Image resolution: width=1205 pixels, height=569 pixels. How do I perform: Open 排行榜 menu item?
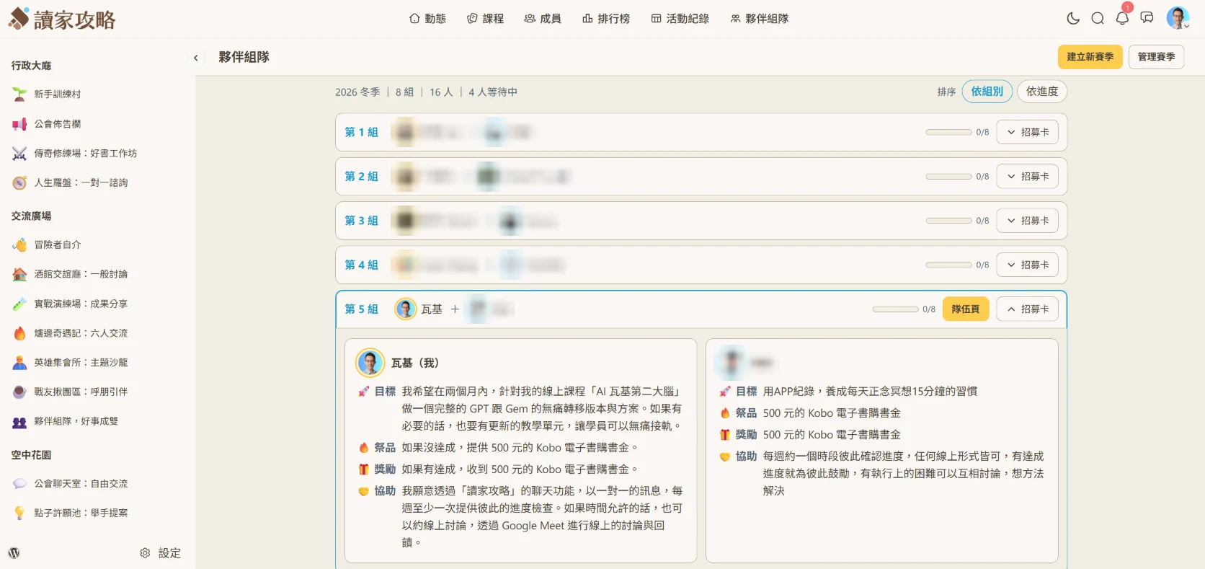(606, 19)
